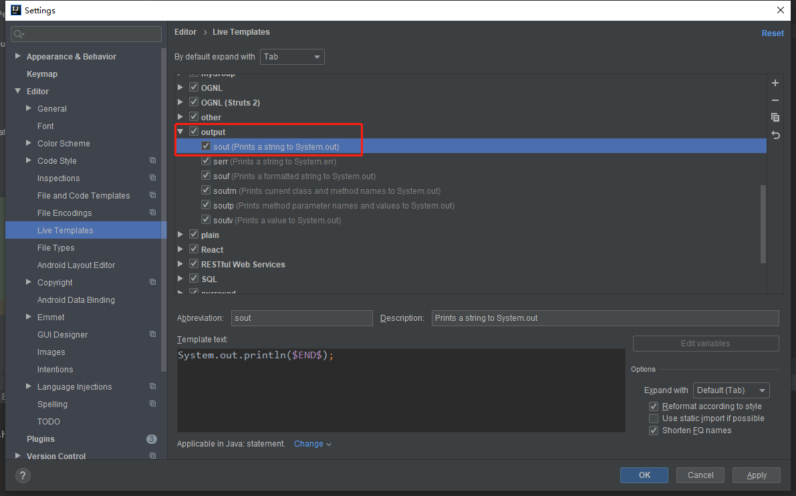Viewport: 796px width, 496px height.
Task: Enable Use static import if possible
Action: point(654,418)
